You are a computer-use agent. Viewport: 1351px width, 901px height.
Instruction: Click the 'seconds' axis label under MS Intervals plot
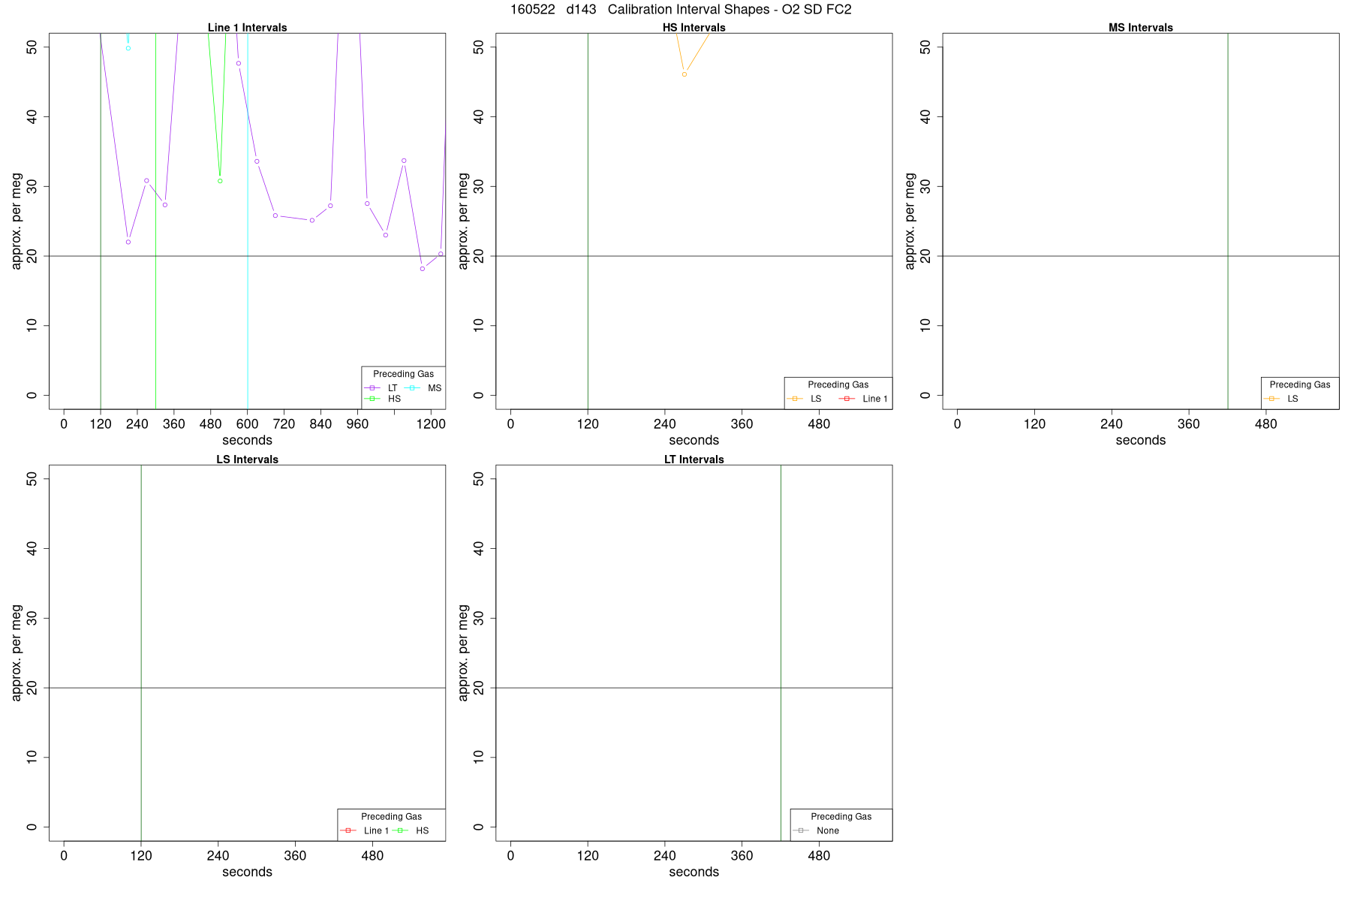click(1140, 440)
